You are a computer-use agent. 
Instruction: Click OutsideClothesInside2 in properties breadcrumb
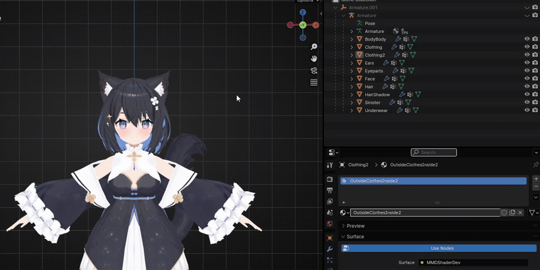(414, 165)
